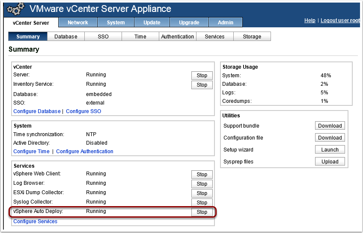
Task: Select the Summary sub-tab
Action: [28, 36]
